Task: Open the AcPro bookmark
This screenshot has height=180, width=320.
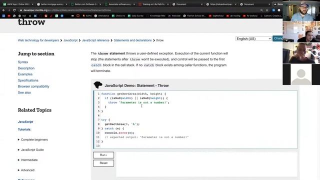Action: [87, 15]
